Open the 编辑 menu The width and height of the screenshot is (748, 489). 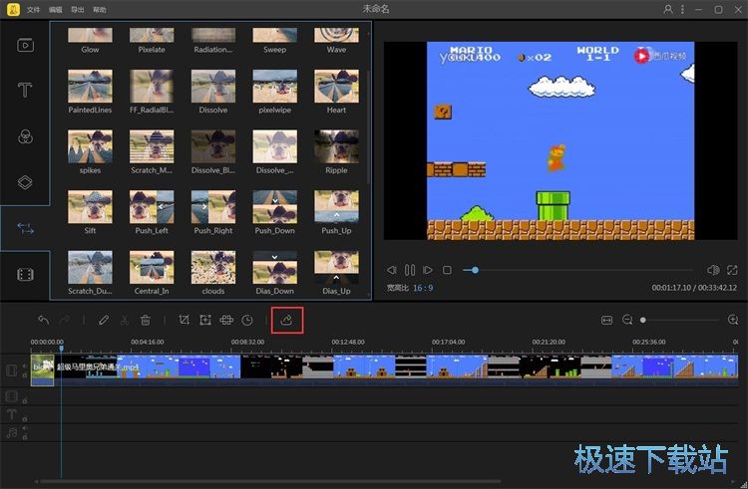click(55, 10)
